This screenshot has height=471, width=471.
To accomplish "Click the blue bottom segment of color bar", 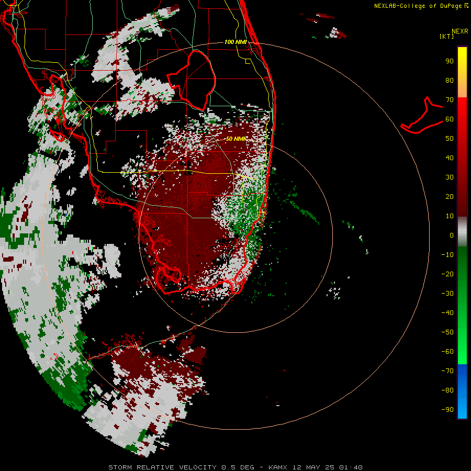I will pos(462,391).
